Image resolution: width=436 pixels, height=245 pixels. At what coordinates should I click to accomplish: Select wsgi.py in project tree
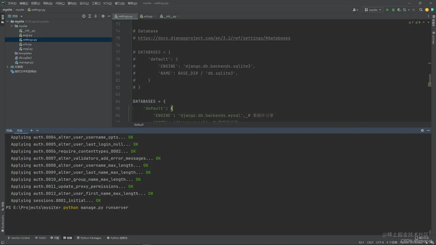28,49
